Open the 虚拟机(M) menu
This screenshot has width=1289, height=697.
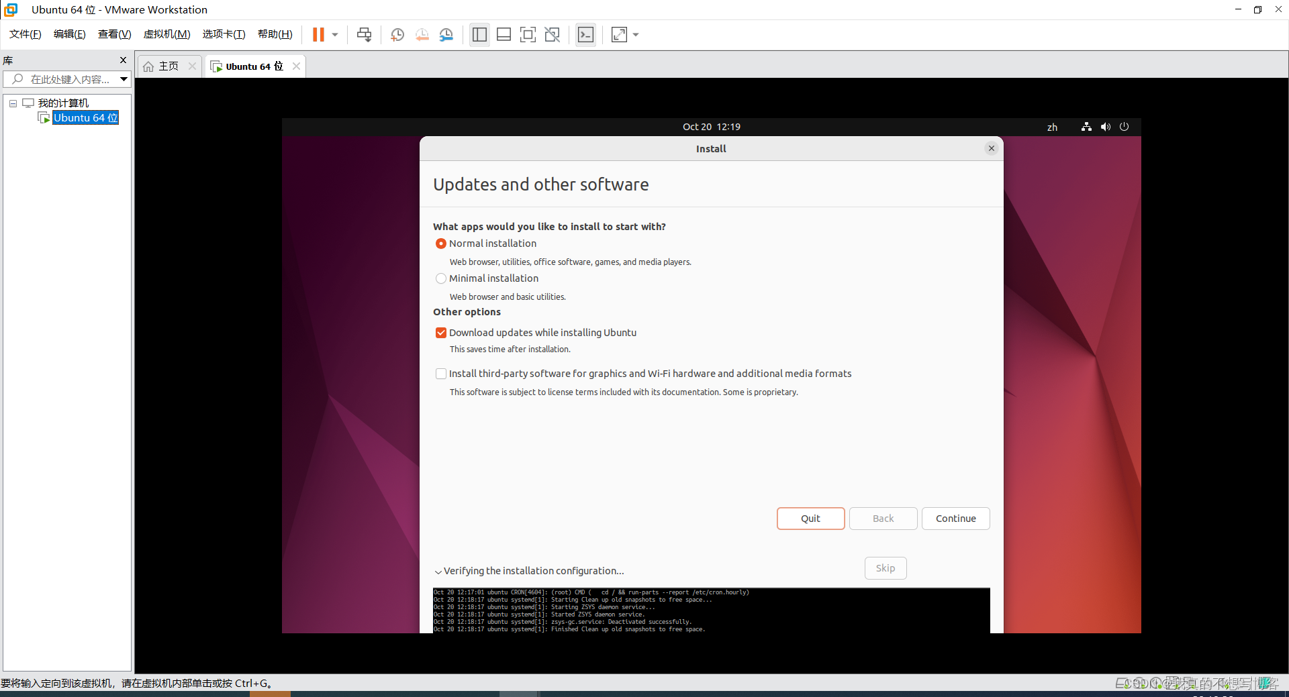(x=167, y=34)
